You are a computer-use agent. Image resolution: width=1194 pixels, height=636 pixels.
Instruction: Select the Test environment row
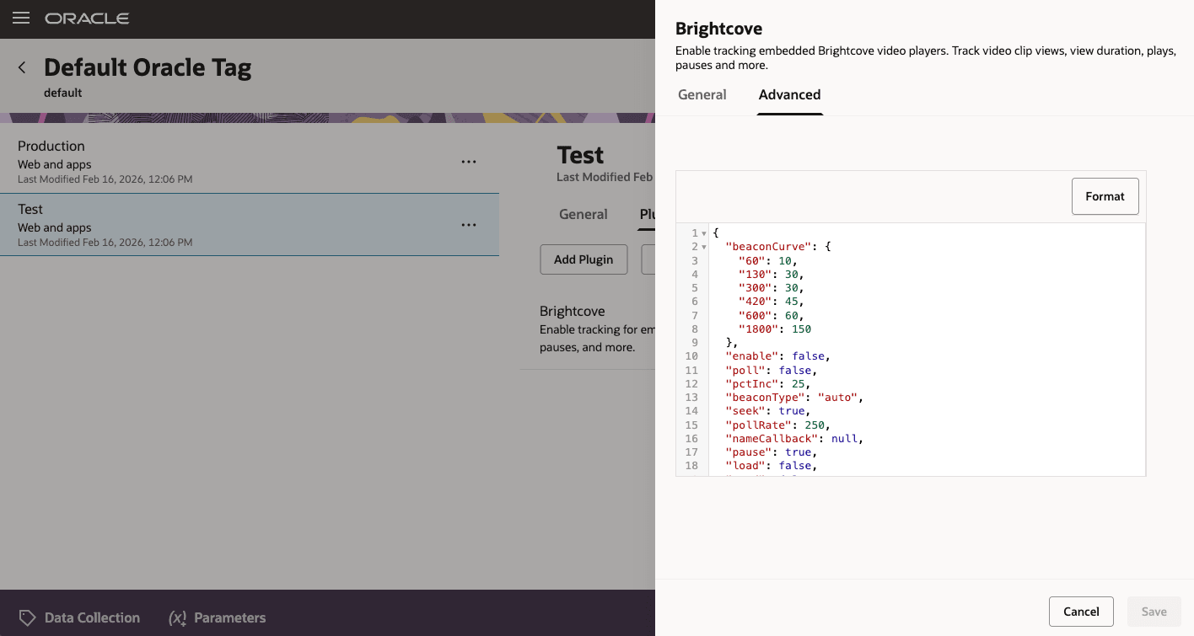tap(250, 225)
